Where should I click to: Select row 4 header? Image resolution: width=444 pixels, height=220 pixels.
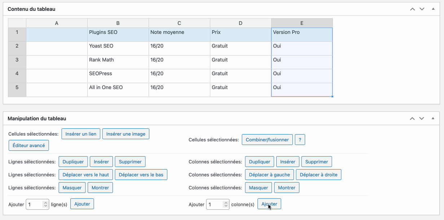17,76
